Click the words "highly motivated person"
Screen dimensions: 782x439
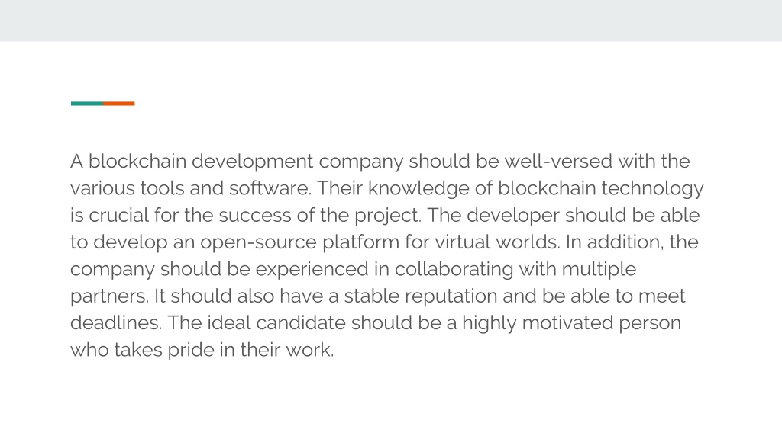point(571,323)
